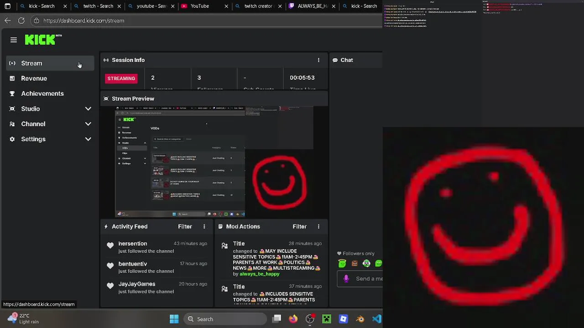
Task: Click the Studio folder icon
Action: (x=12, y=109)
